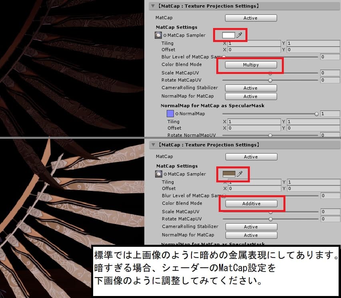Click upper MatCap Sampler Offset Y field

point(313,50)
